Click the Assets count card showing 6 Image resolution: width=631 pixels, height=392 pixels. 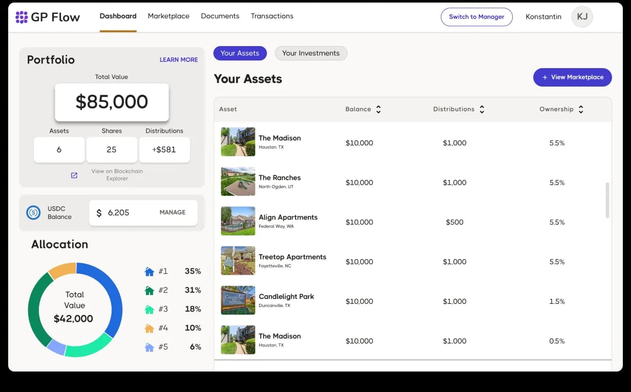coord(59,150)
